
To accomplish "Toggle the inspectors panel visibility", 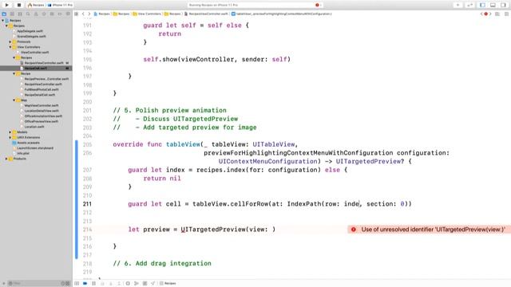I will (503, 5).
